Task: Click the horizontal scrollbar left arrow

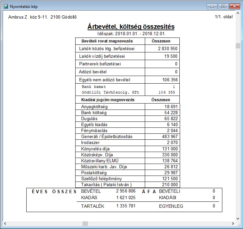Action: coord(5,223)
